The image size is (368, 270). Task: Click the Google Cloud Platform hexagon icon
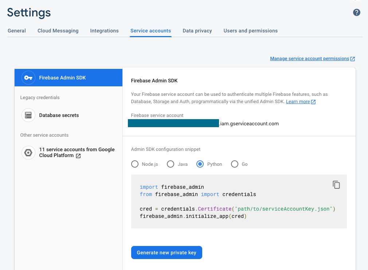point(28,153)
